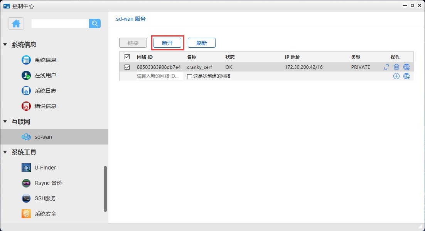Click the broken-chain unlink icon for cranky_cerf
The width and height of the screenshot is (425, 231).
pos(386,67)
